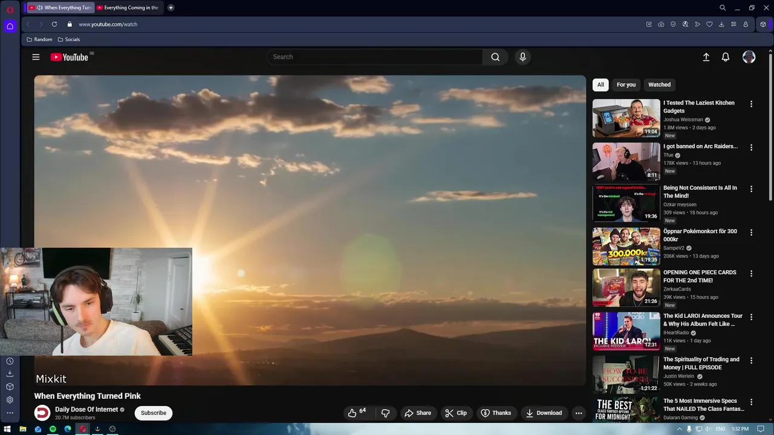Open options for 'The Kid LAROI' video
774x435 pixels.
click(751, 317)
